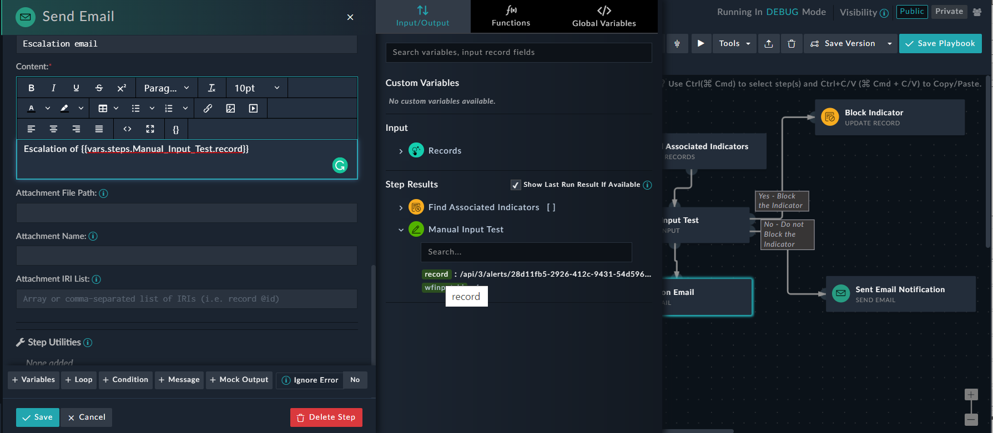Justify the content text
Image resolution: width=993 pixels, height=433 pixels.
(99, 129)
